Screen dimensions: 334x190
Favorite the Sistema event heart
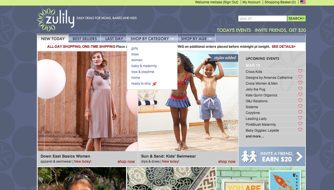300,106
